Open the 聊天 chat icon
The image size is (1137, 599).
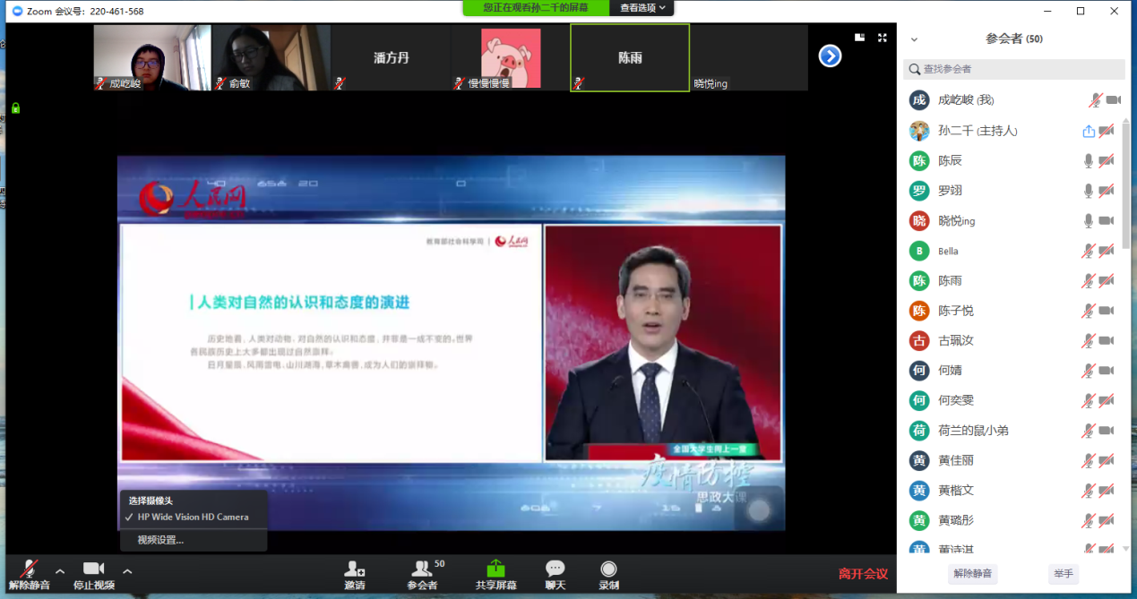(x=556, y=569)
